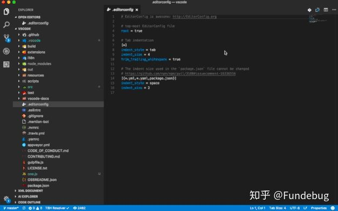The image size is (338, 211).
Task: Expand the CODE OUTLINE section
Action: coord(29,202)
